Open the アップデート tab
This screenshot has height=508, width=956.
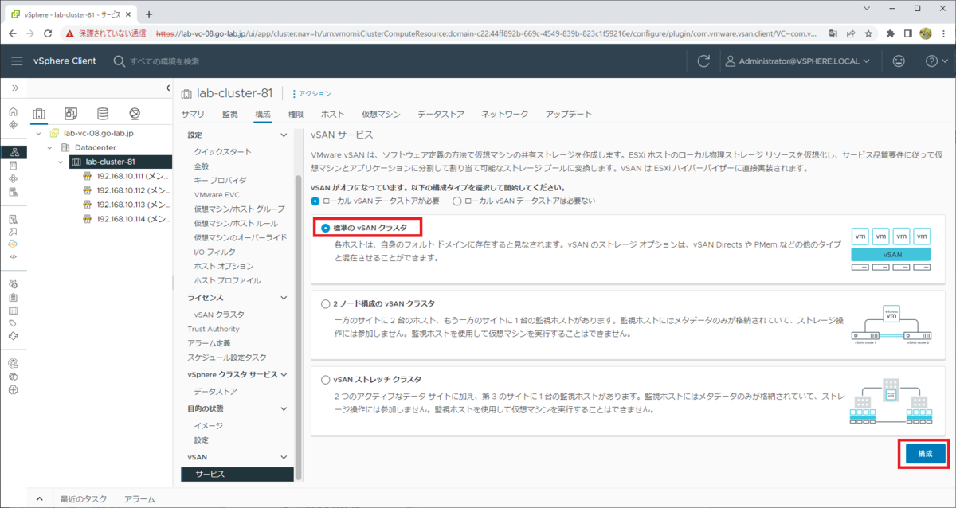click(569, 114)
